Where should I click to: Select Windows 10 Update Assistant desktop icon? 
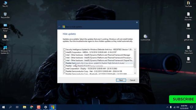pyautogui.click(x=5, y=50)
